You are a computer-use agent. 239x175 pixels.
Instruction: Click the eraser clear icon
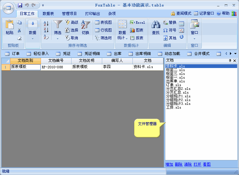(x=19, y=38)
